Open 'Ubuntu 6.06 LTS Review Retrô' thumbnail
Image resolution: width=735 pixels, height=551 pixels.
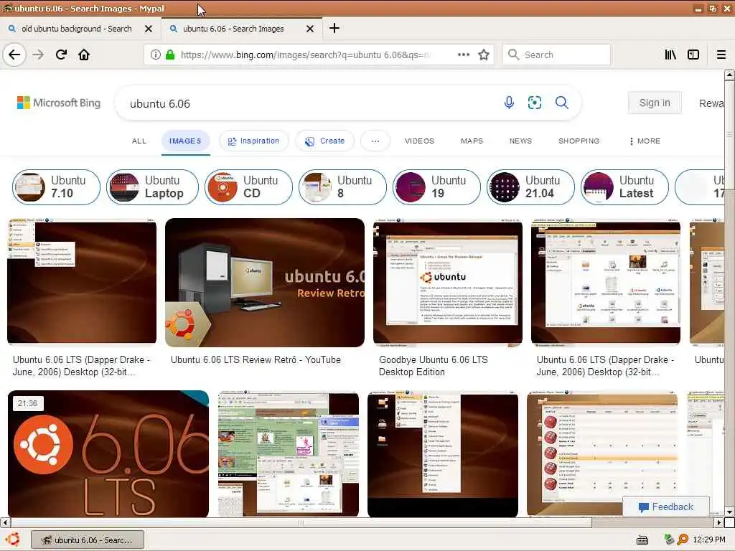pos(265,283)
